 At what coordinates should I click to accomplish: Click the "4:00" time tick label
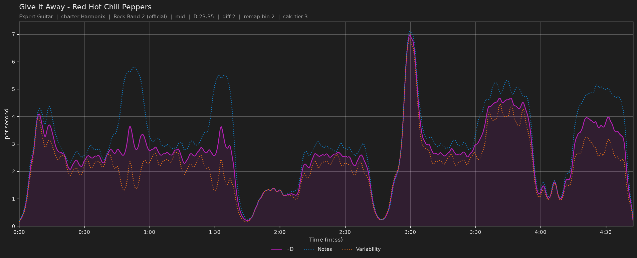click(x=541, y=232)
